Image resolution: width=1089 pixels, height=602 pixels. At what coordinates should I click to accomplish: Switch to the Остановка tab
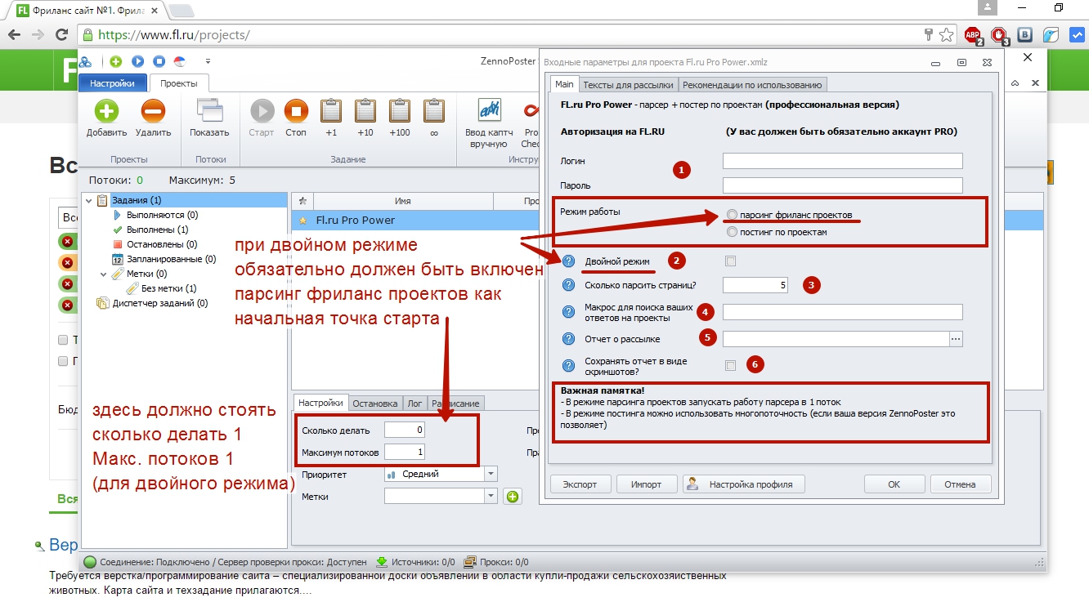click(x=375, y=403)
